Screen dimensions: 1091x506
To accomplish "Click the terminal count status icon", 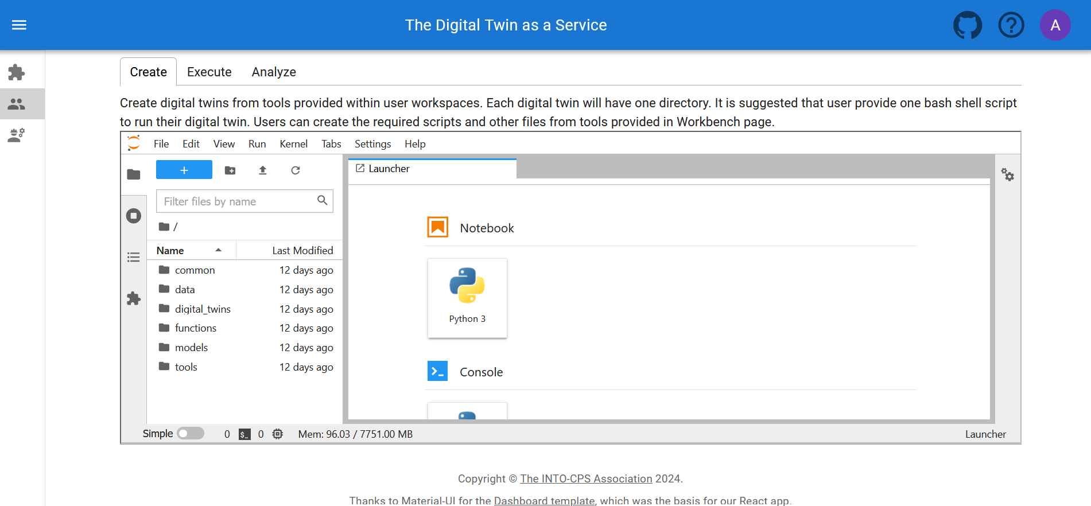I will click(245, 434).
